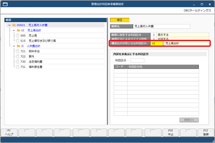The image size is (215, 143).
Task: Click the document icon for 730 法定福利費
Action: 18,62
